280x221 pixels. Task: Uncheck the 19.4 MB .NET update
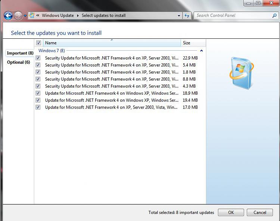pos(38,100)
